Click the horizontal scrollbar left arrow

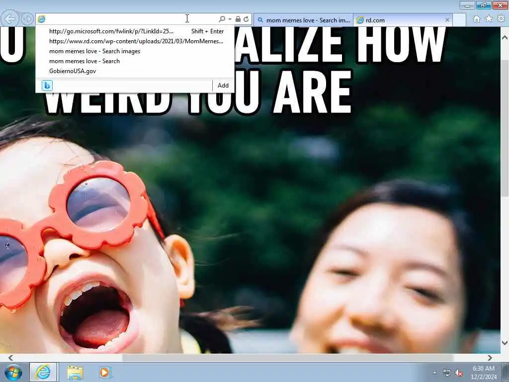pyautogui.click(x=10, y=358)
